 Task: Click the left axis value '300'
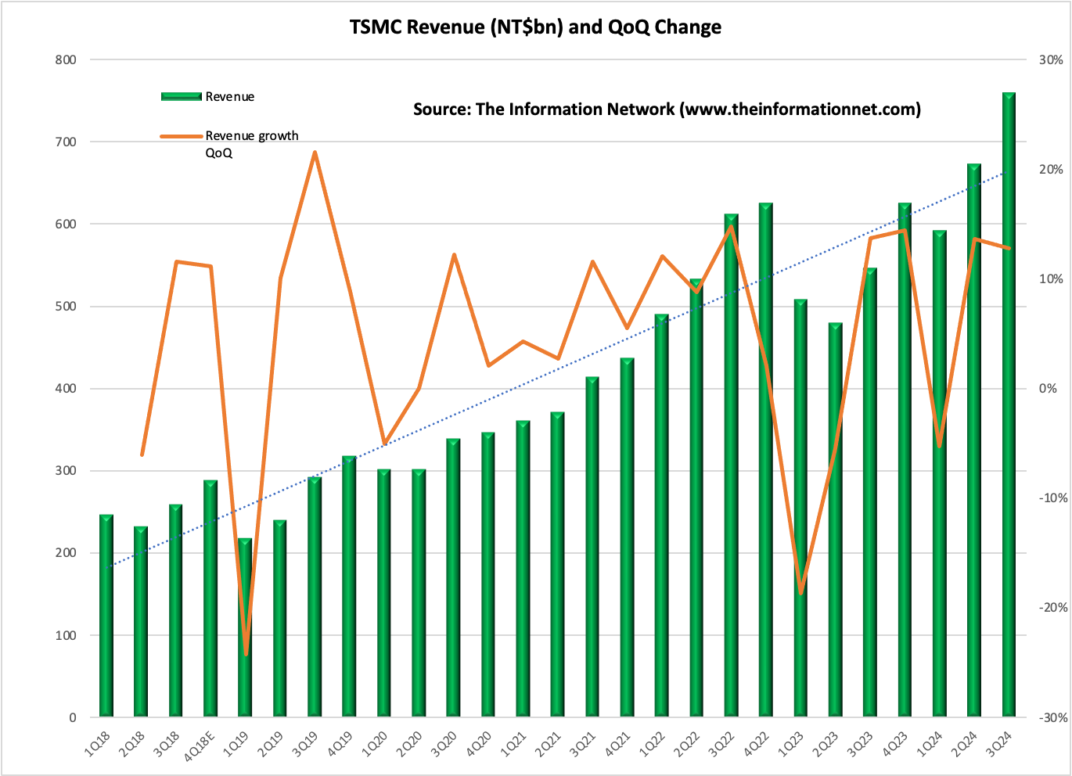click(67, 471)
